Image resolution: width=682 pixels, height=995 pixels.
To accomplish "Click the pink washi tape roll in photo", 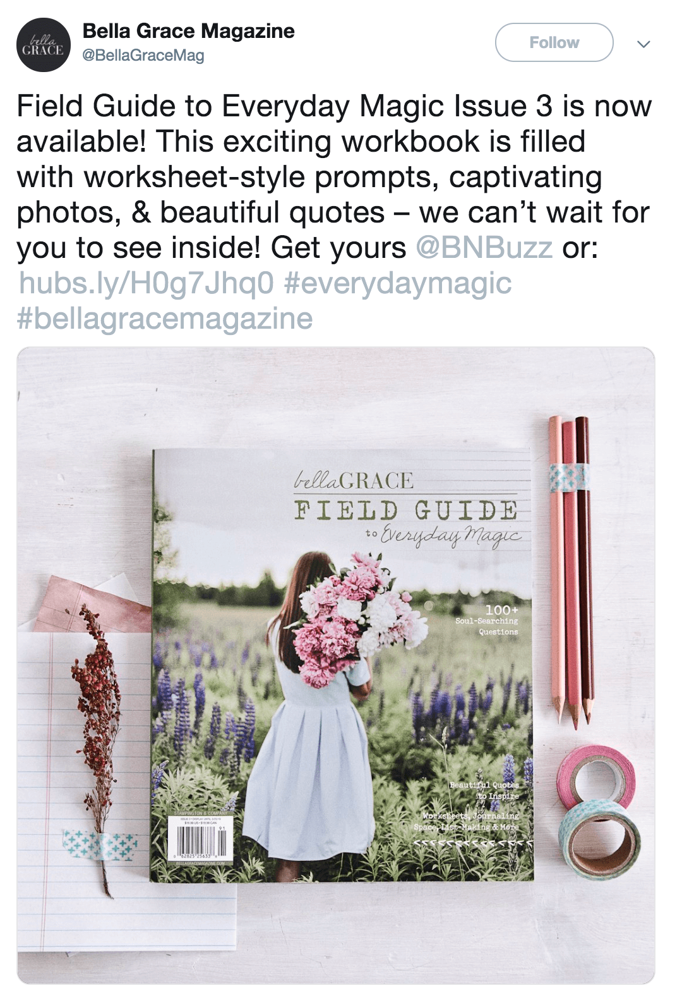I will 595,775.
